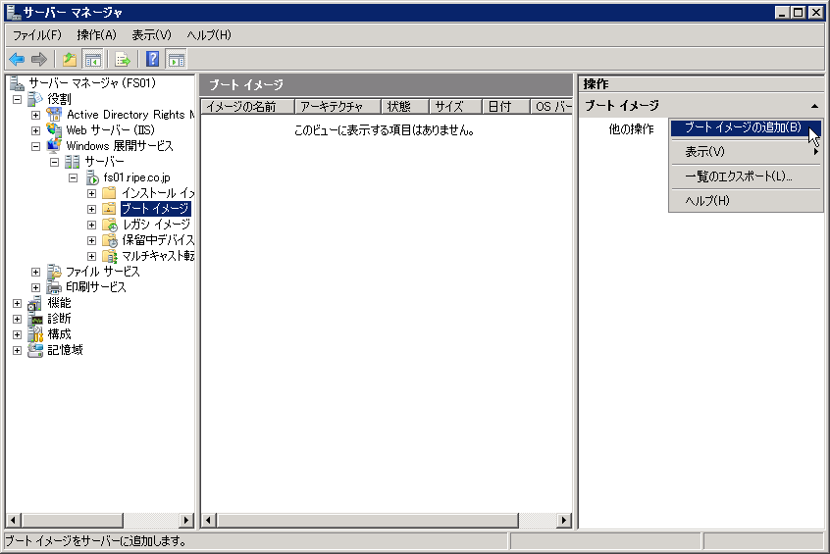Open the ヘルプ(H) menu in menu bar
This screenshot has height=554, width=830.
tap(209, 35)
